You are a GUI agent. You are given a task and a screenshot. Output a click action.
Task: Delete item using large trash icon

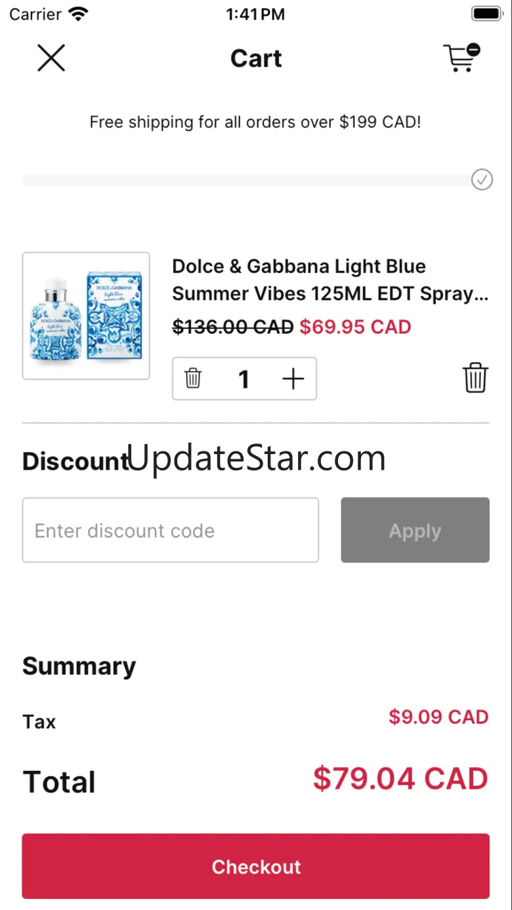pyautogui.click(x=475, y=378)
